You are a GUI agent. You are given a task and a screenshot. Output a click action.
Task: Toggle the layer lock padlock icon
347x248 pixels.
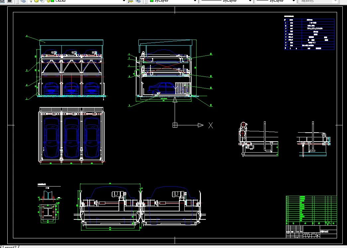click(48, 1)
